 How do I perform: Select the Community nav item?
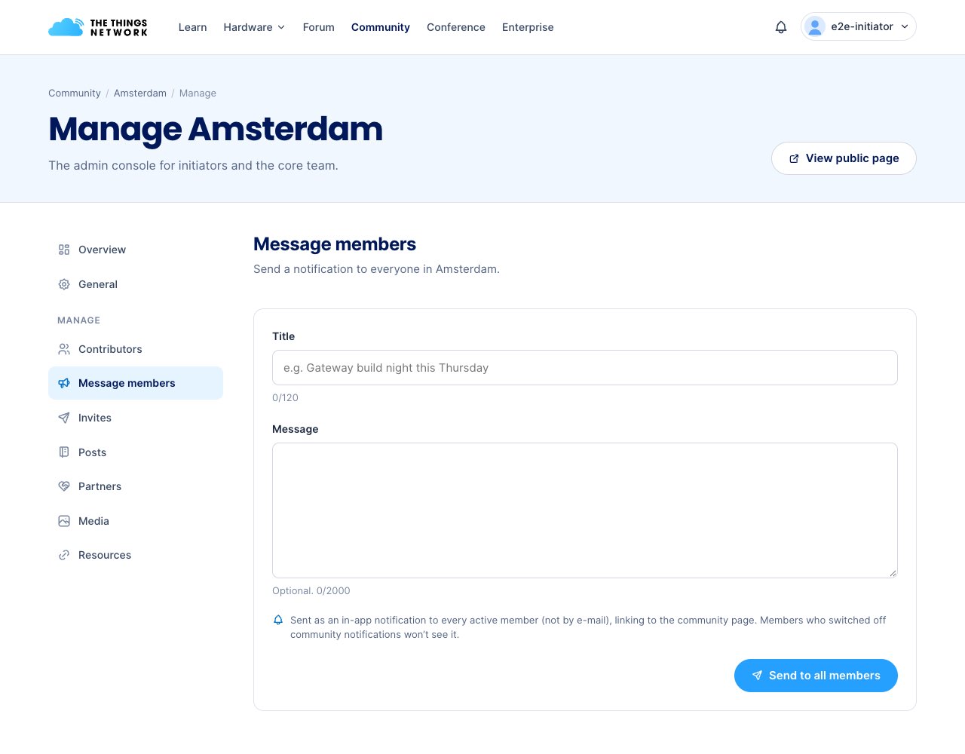(x=381, y=27)
